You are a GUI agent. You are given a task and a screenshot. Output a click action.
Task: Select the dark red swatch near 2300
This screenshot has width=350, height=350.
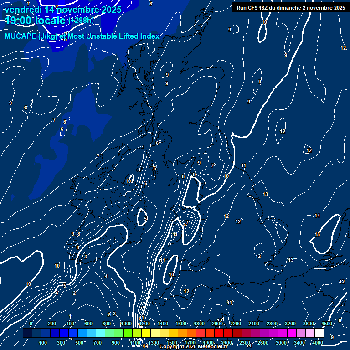[237, 333]
